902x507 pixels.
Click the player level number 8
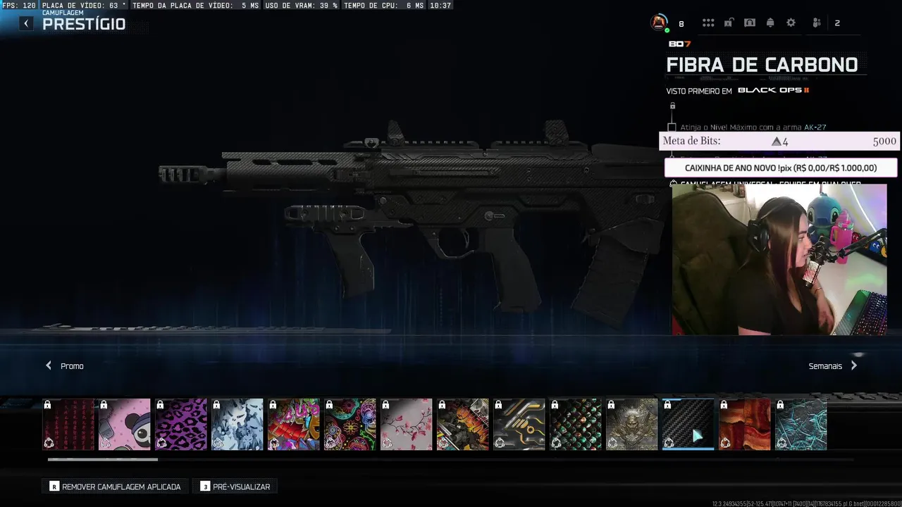(681, 24)
